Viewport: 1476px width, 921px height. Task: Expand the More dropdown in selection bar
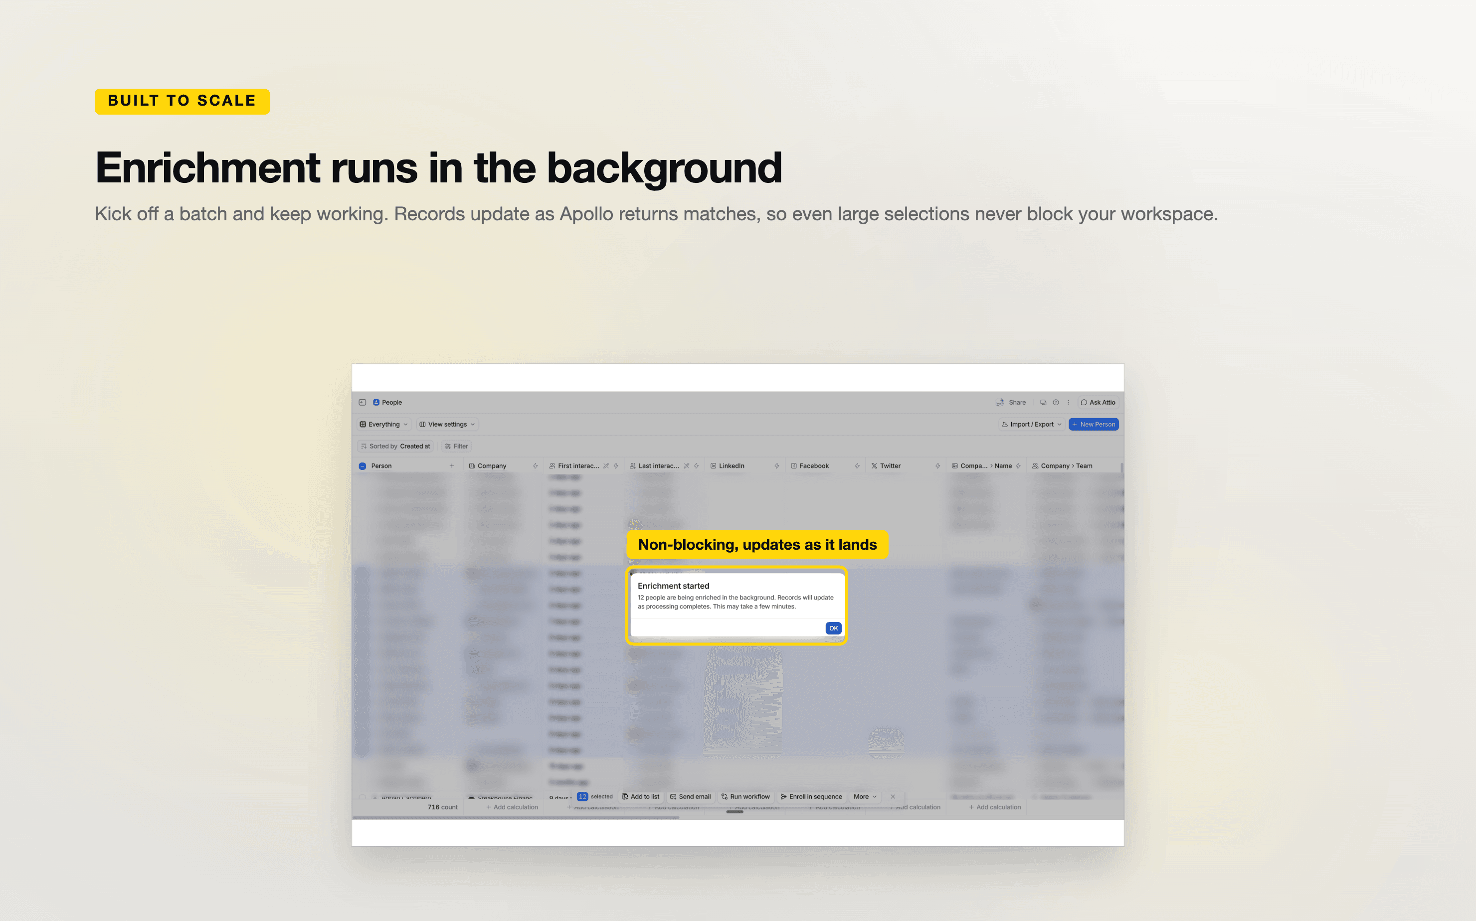tap(865, 796)
